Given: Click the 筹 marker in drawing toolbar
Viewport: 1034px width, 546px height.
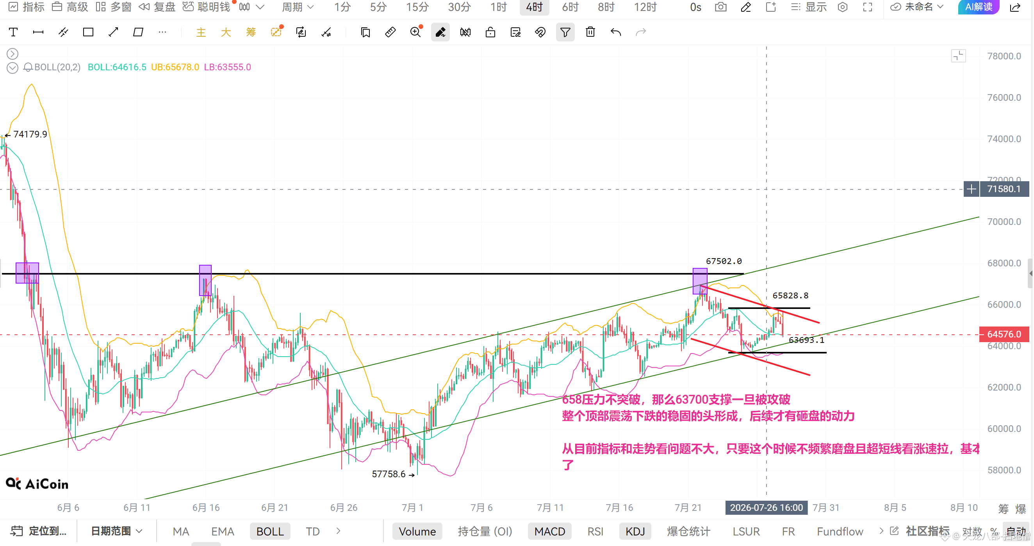Looking at the screenshot, I should [x=251, y=32].
